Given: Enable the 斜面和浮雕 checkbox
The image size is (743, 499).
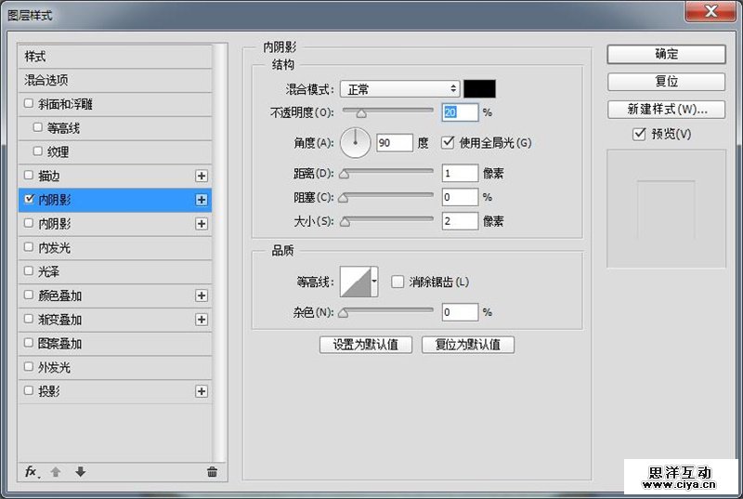Looking at the screenshot, I should [30, 104].
